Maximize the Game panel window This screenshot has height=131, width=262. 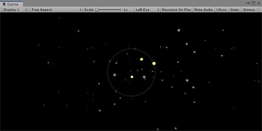253,3
